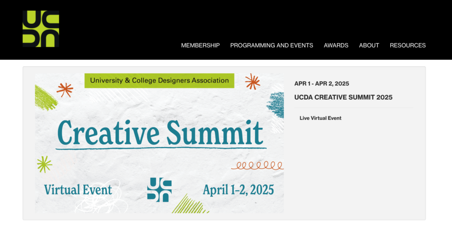
Task: Click the green hatched lines below the banner logo
Action: tap(188, 205)
